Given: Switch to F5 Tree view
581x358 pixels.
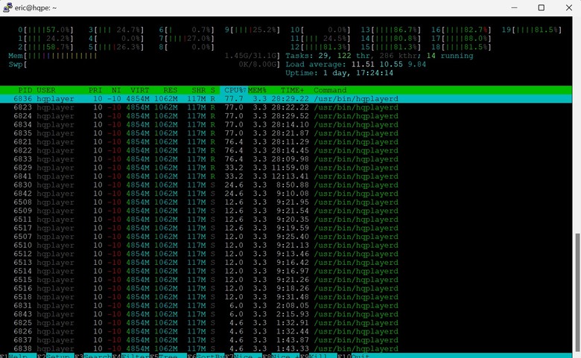Looking at the screenshot, I should [x=168, y=356].
